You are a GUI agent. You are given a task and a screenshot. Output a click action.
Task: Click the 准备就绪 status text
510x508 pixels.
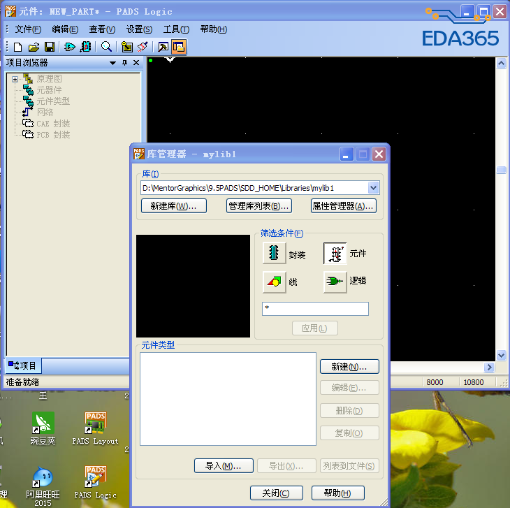22,382
